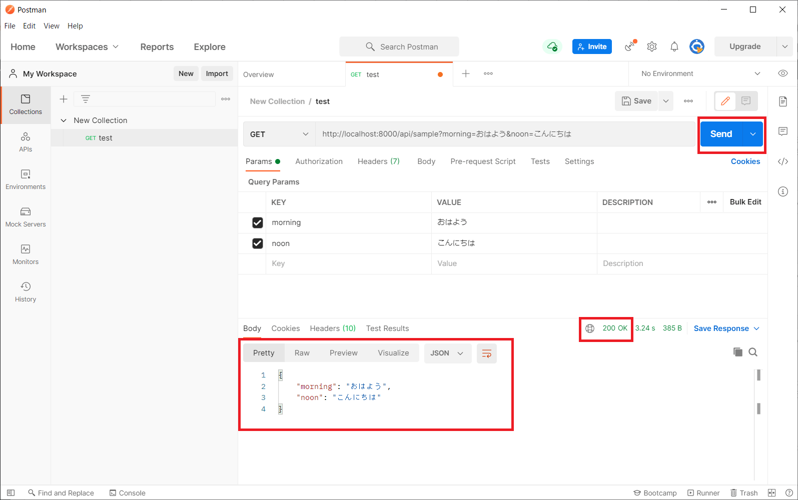Copy the response body to clipboard
The height and width of the screenshot is (500, 798).
737,352
